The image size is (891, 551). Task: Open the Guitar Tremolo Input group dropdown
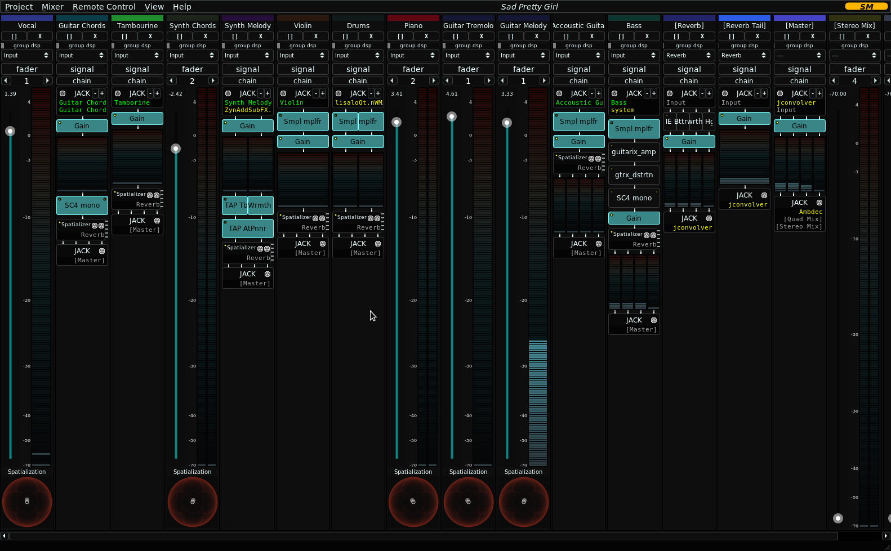click(x=469, y=55)
